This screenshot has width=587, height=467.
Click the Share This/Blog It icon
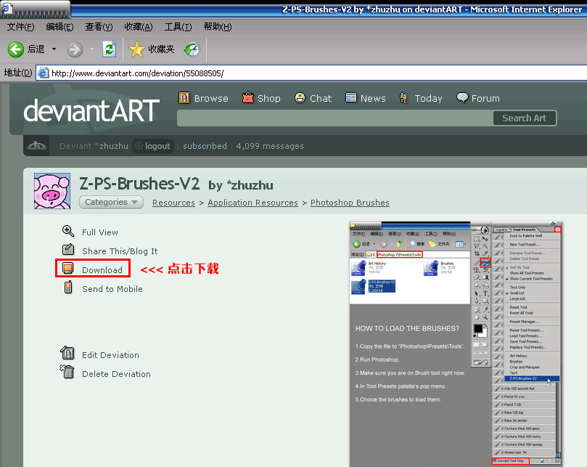(x=68, y=249)
